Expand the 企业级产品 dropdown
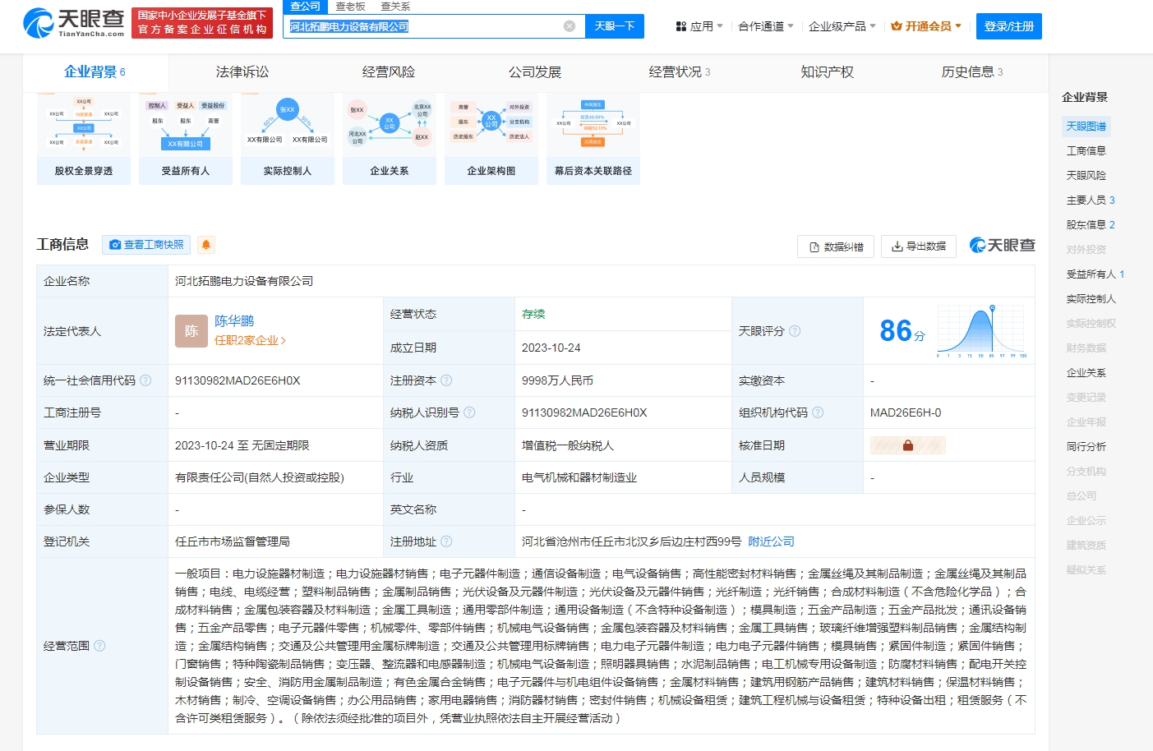 click(842, 26)
